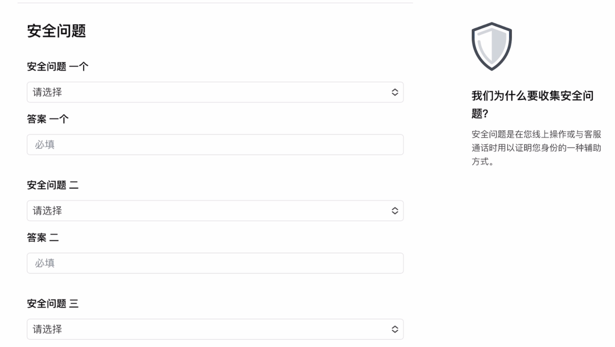Click the 安全问题 三 field label
615x347 pixels.
(53, 304)
